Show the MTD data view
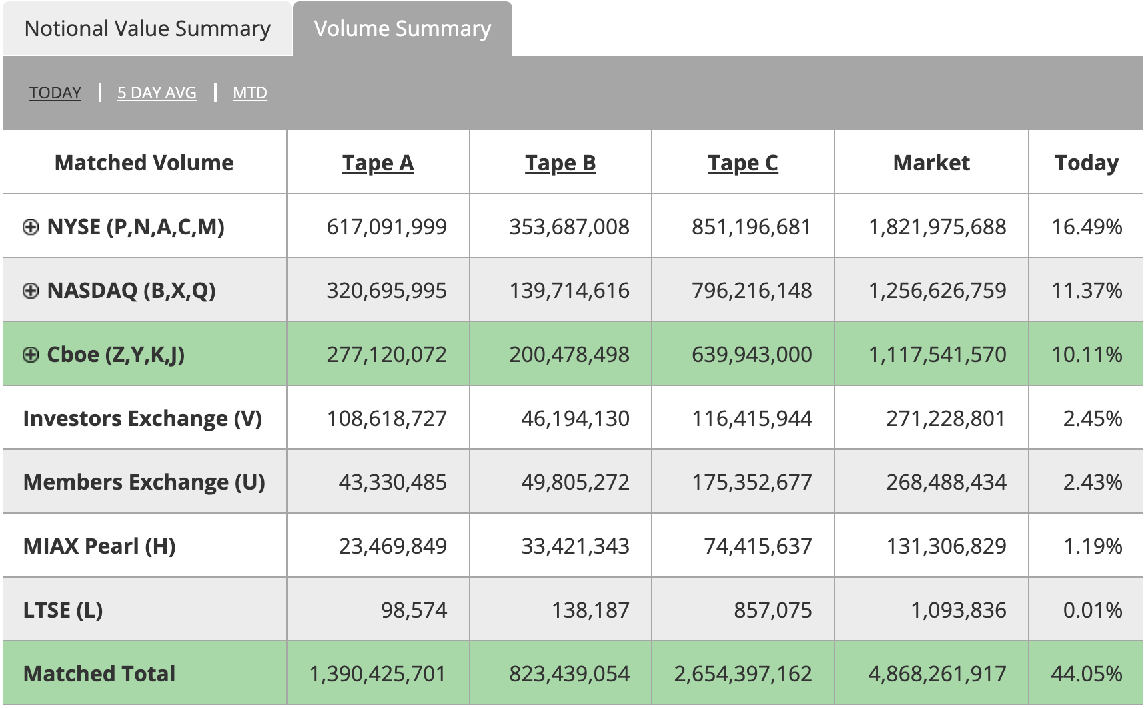 pyautogui.click(x=249, y=92)
